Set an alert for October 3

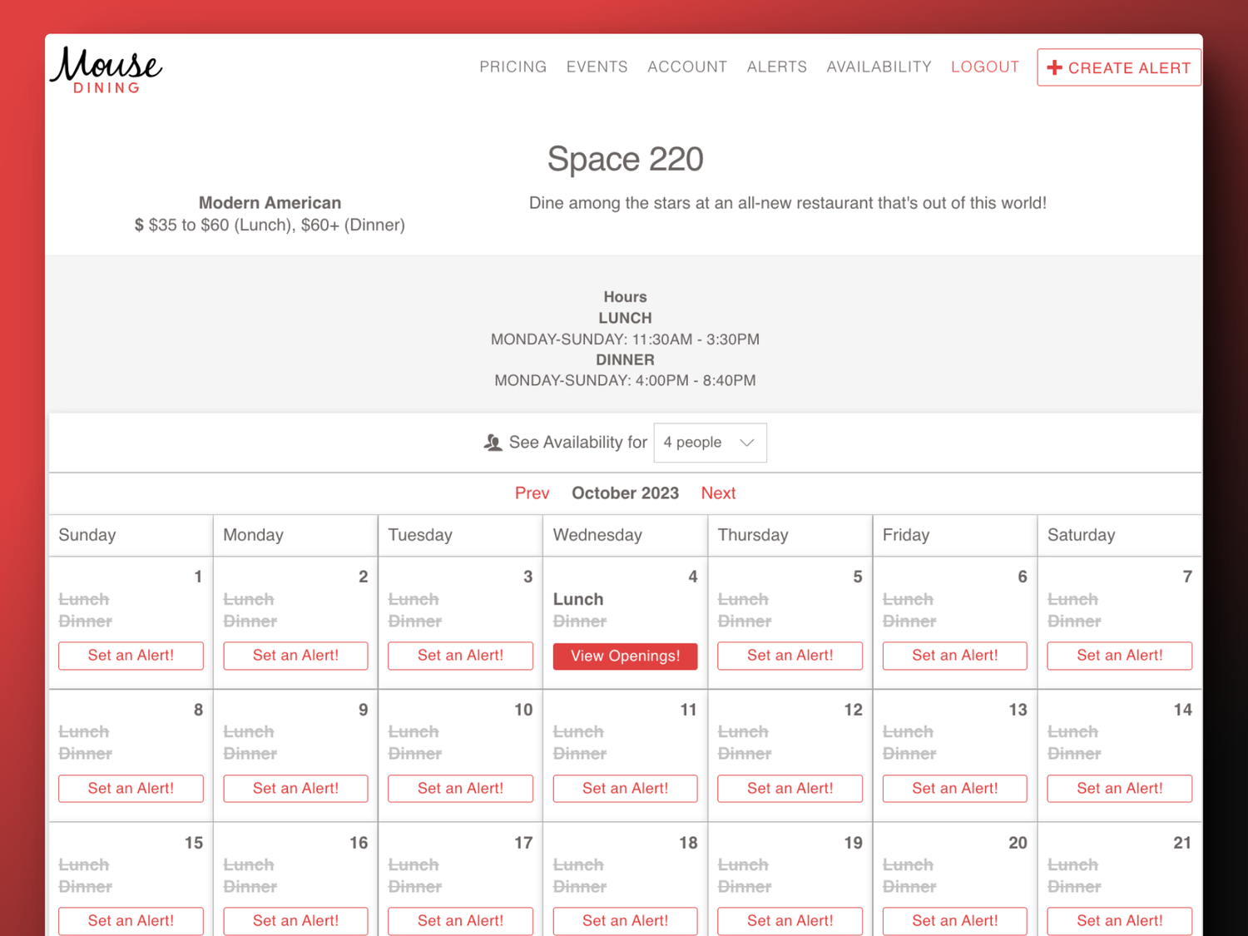(x=460, y=656)
